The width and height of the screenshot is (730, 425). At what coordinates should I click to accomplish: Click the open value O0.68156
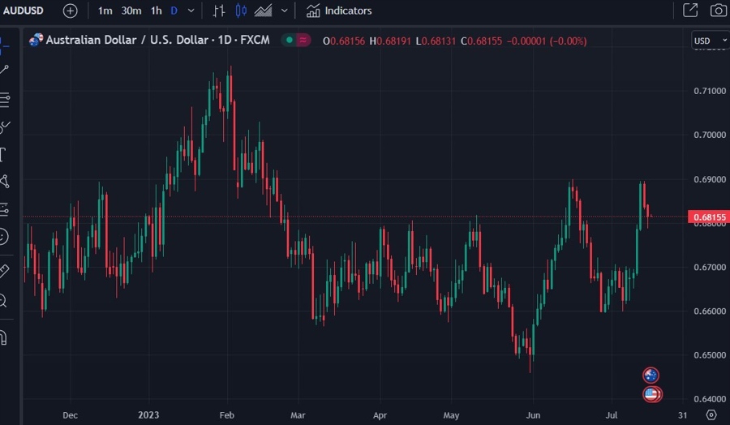[x=344, y=41]
